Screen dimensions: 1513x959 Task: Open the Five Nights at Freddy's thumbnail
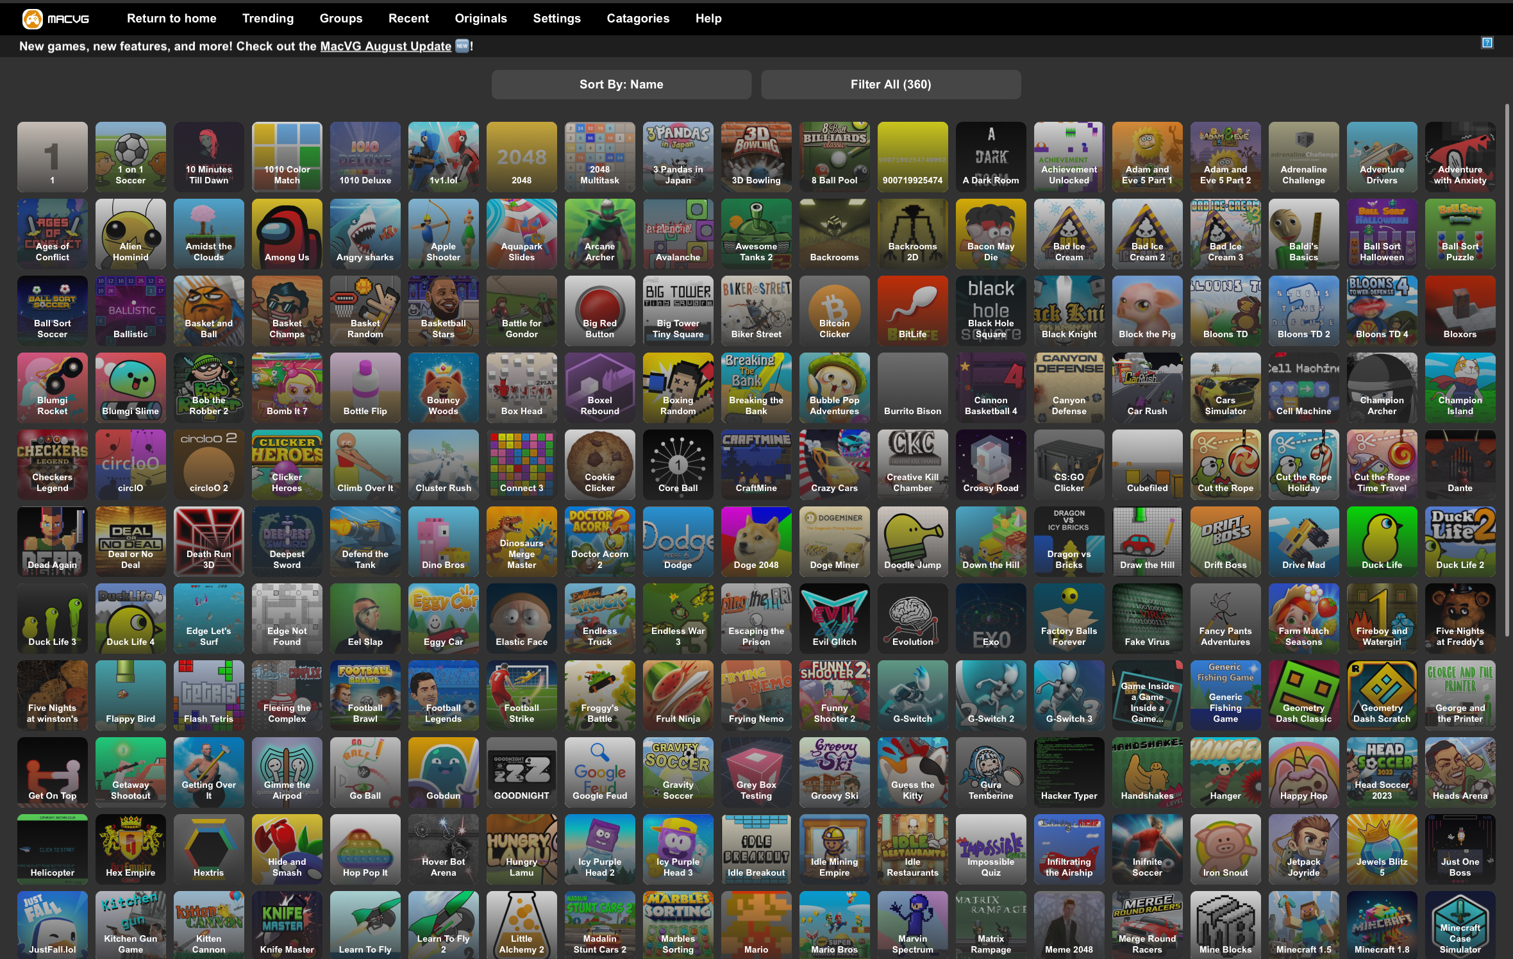(1460, 619)
